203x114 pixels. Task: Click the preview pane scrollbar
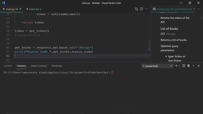(202, 17)
